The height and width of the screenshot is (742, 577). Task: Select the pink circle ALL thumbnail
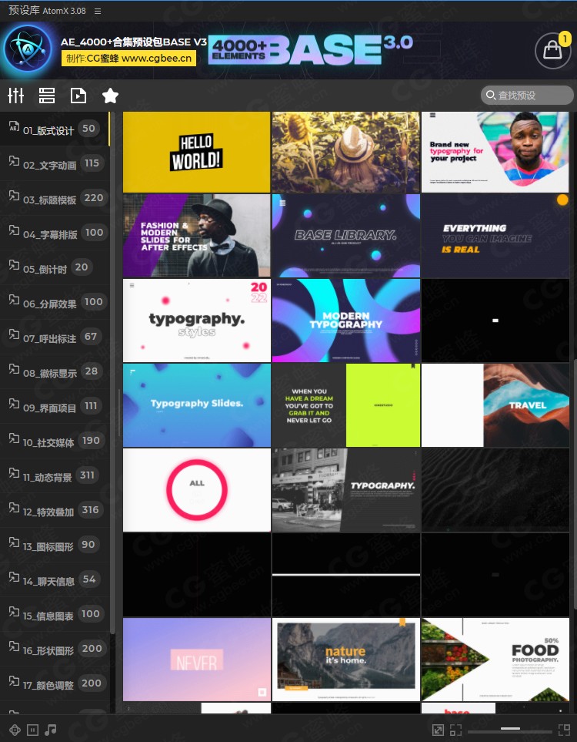pyautogui.click(x=197, y=490)
